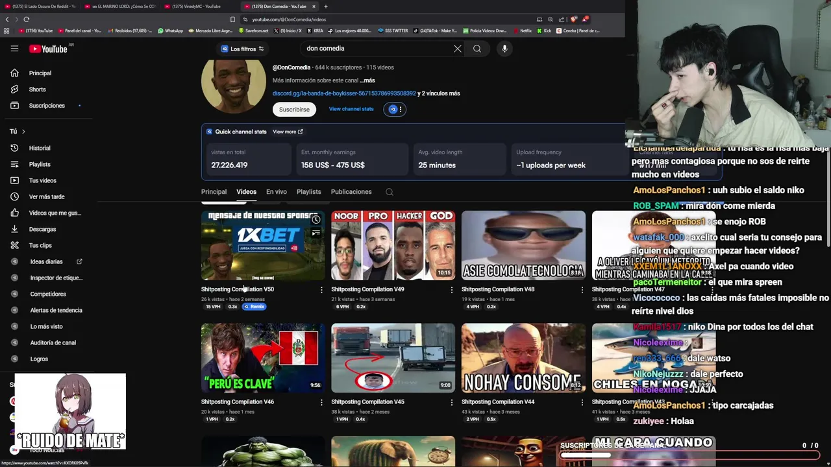The width and height of the screenshot is (831, 467).
Task: Open vidIQ options menu beside channel stats
Action: click(401, 110)
